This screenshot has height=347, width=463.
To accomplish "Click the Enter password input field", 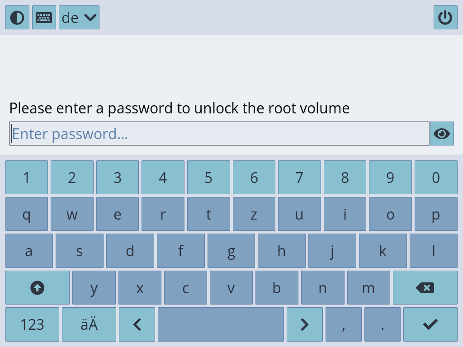I will pyautogui.click(x=219, y=133).
